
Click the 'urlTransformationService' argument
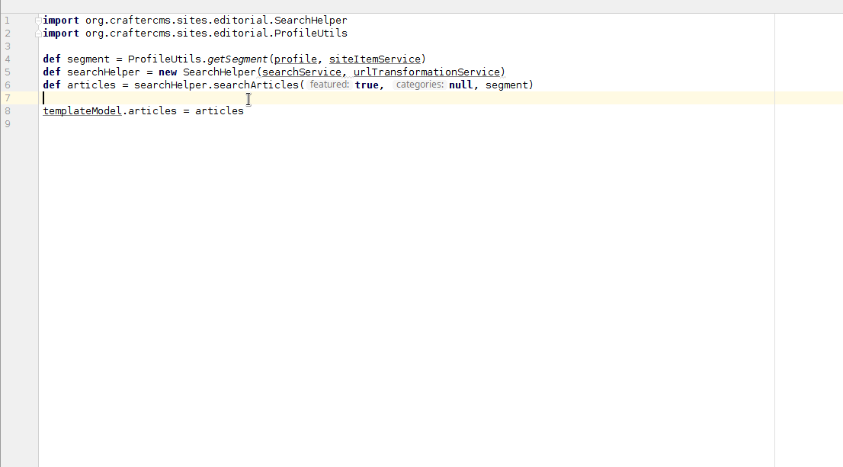click(x=427, y=72)
